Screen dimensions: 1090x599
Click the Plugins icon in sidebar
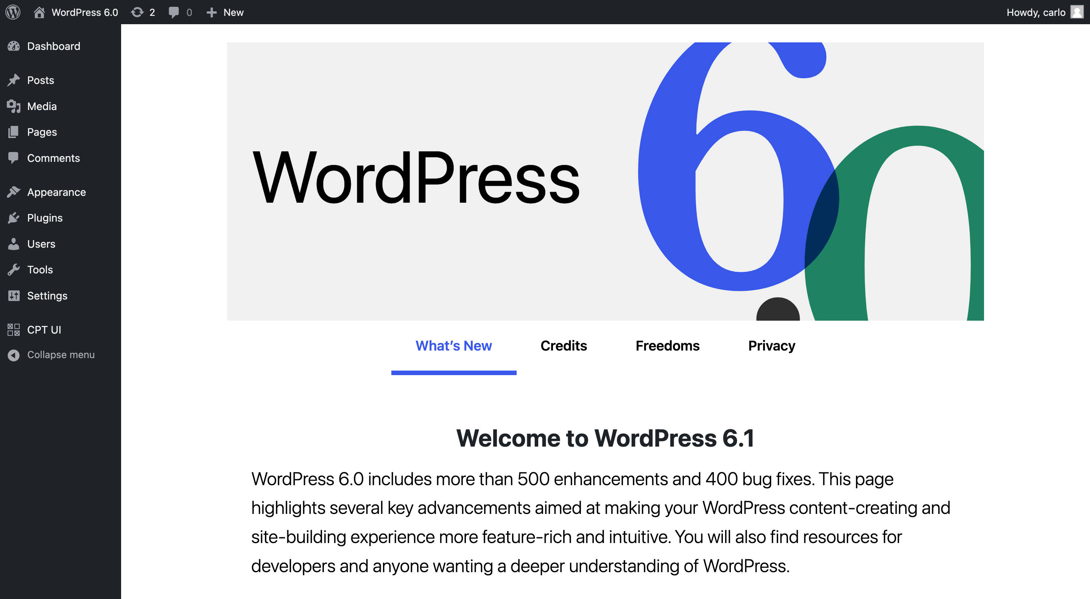click(x=13, y=217)
